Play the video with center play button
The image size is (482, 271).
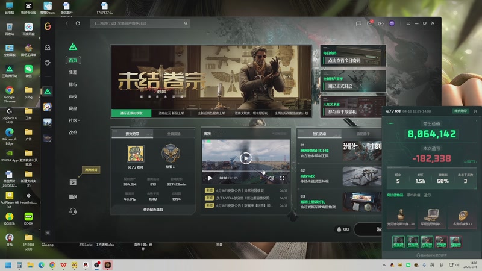pyautogui.click(x=246, y=158)
